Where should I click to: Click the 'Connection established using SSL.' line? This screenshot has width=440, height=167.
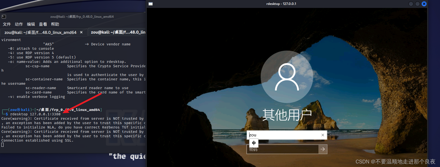38,140
